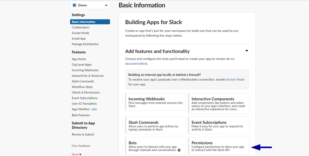Collapse the Add features and functionality section
Viewport: 309px width, 156px height.
coord(247,51)
